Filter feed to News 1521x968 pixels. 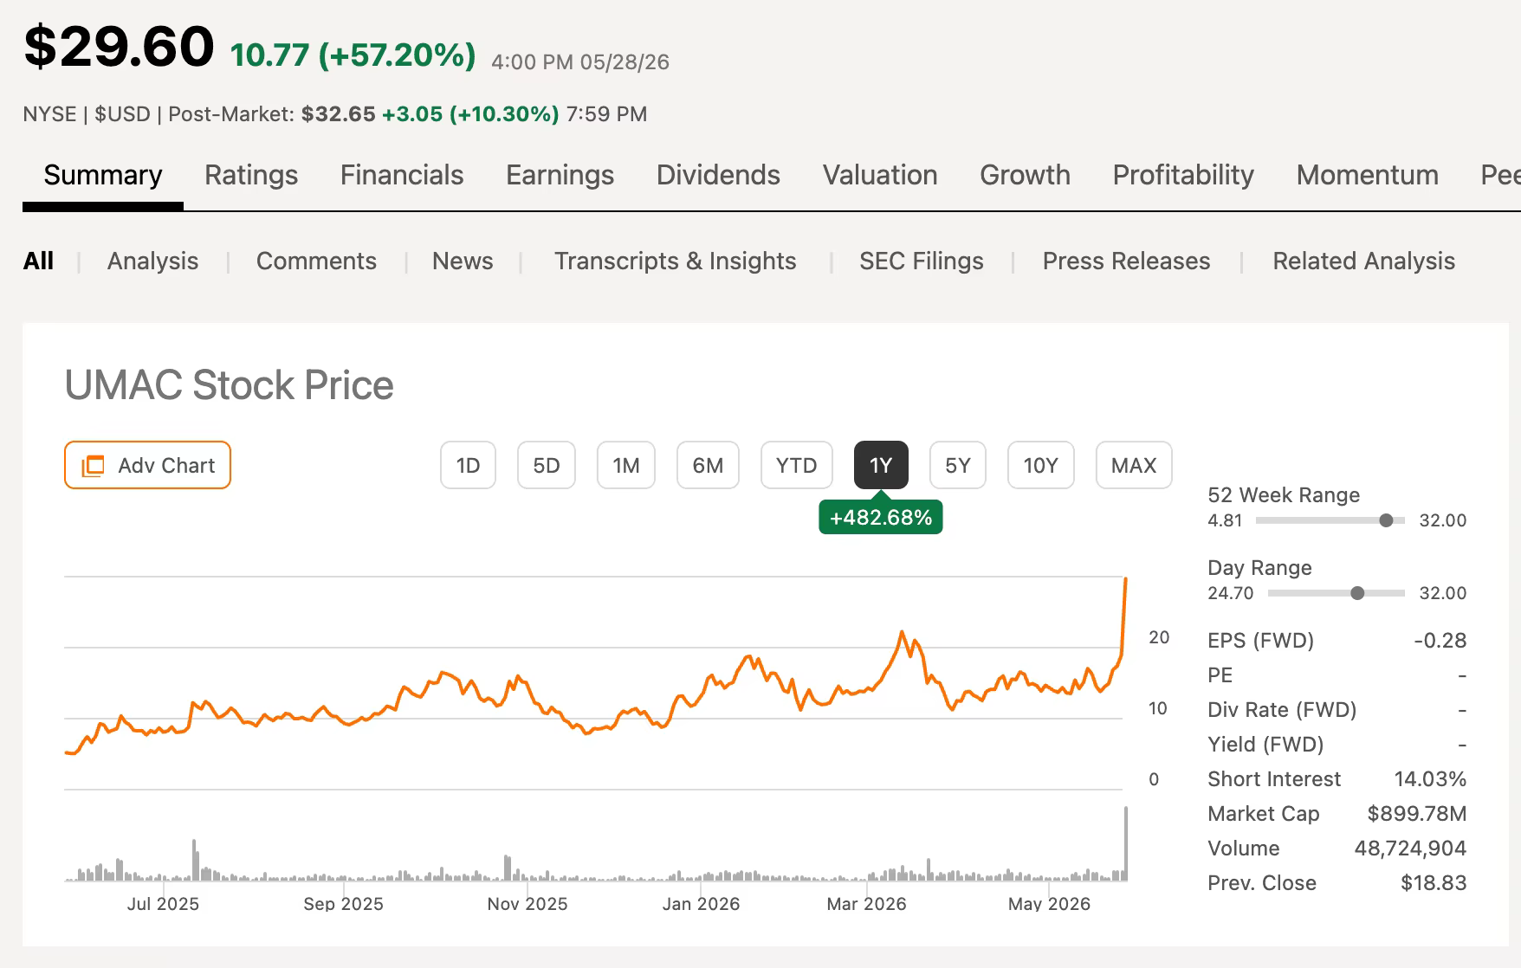tap(463, 261)
